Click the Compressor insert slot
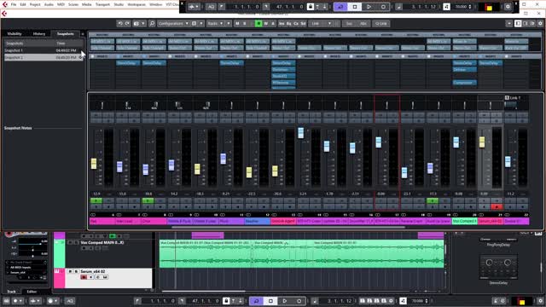This screenshot has height=307, width=546. 464,83
